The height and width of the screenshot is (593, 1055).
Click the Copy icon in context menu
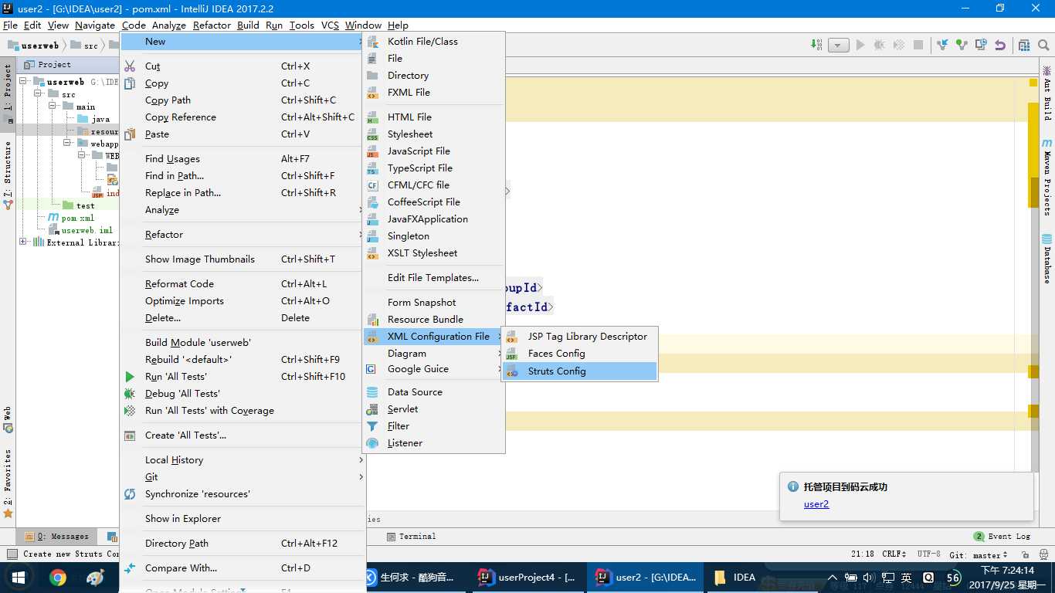pyautogui.click(x=130, y=83)
